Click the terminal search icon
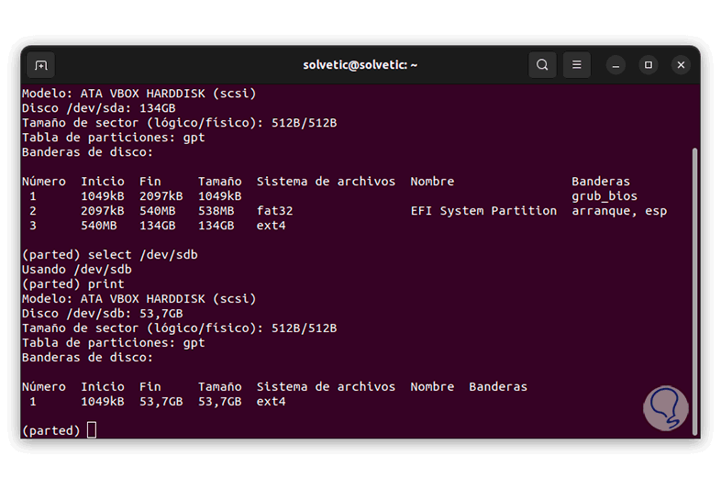This screenshot has width=721, height=489. (x=542, y=65)
